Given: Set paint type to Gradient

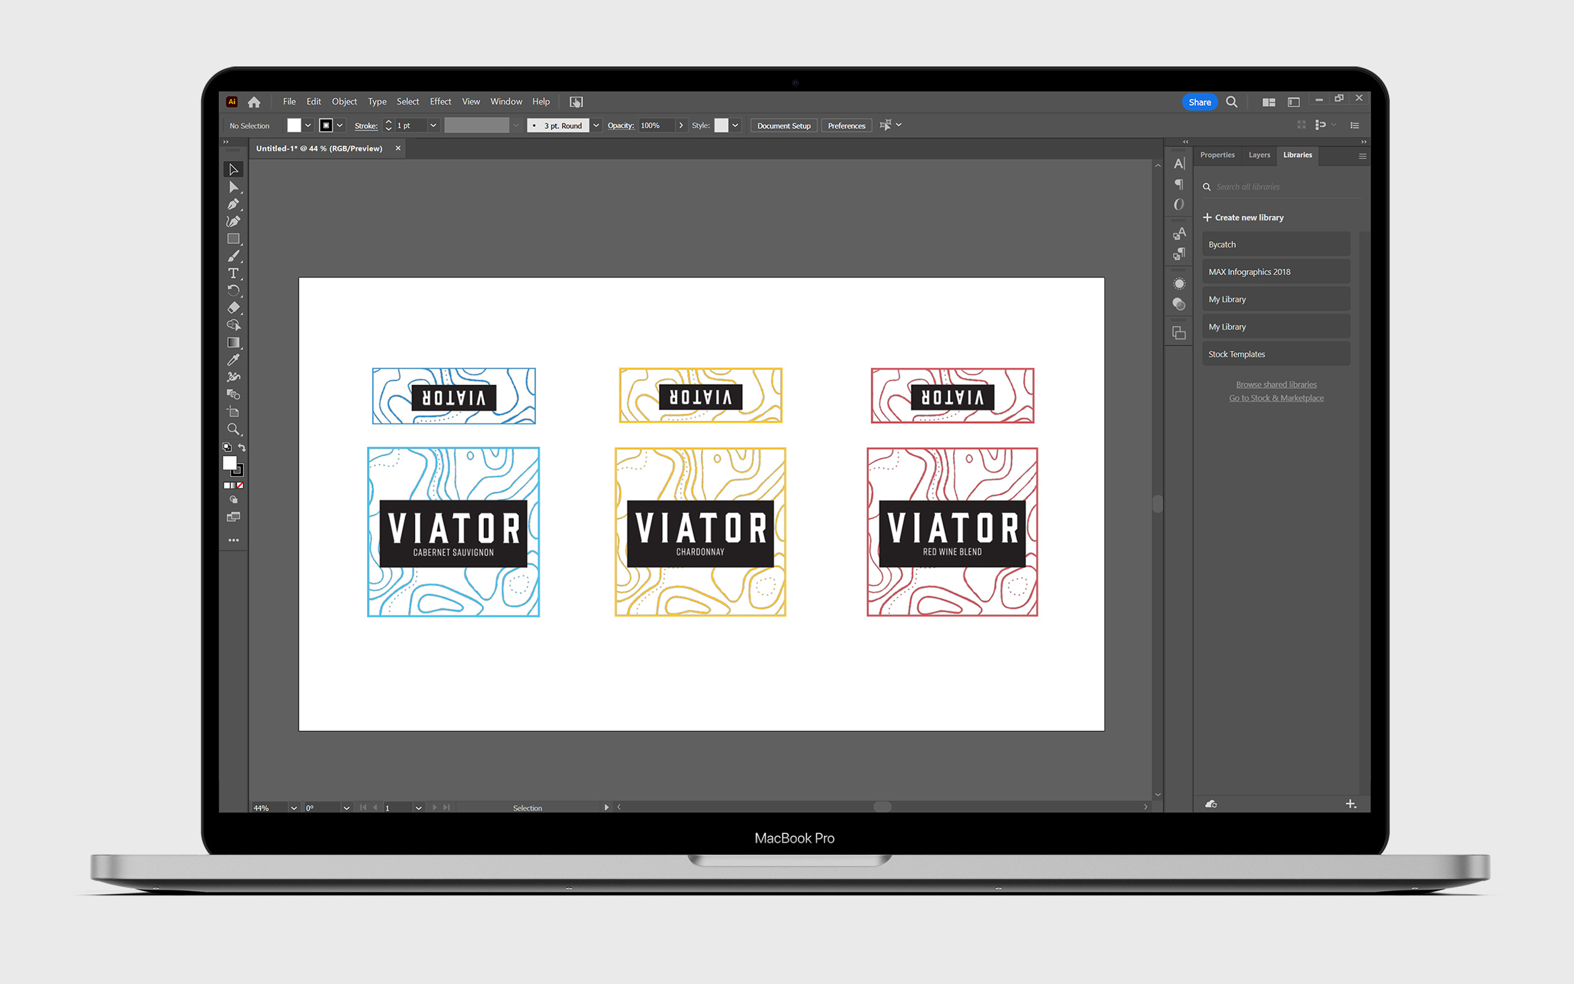Looking at the screenshot, I should pyautogui.click(x=234, y=485).
